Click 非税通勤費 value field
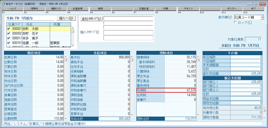 (114, 81)
